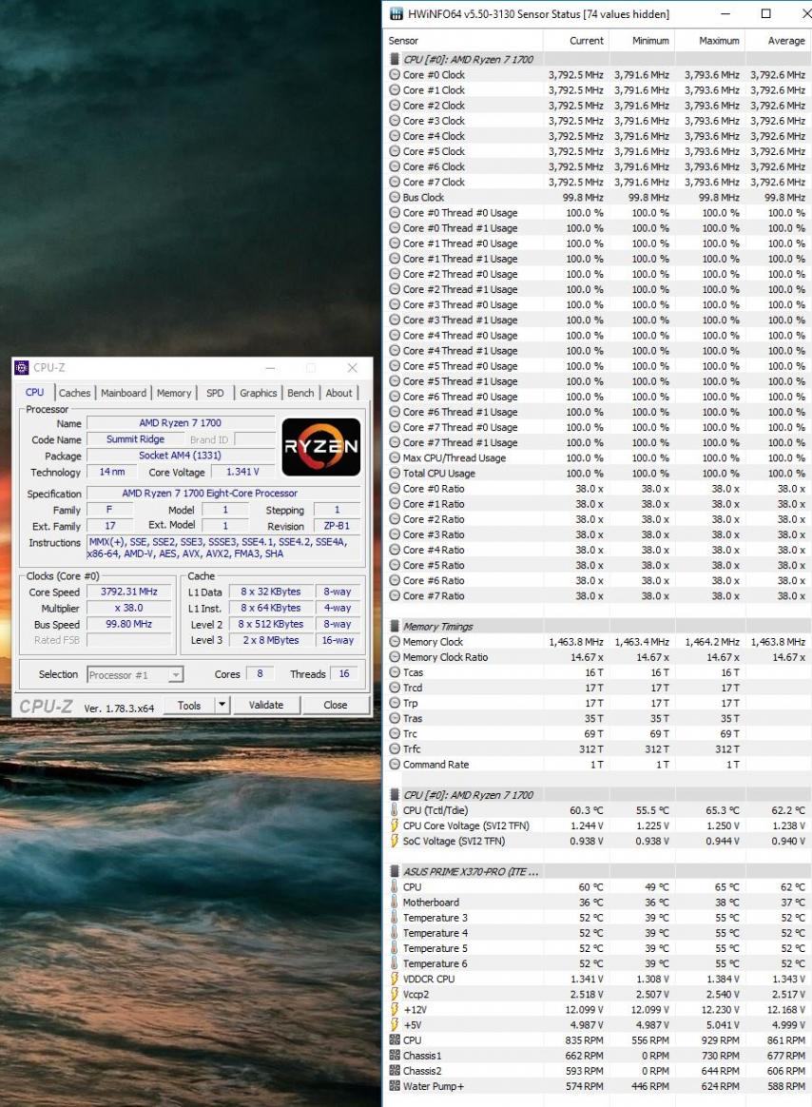Click icon beside Trfc timing row
812x1107 pixels.
pos(395,749)
